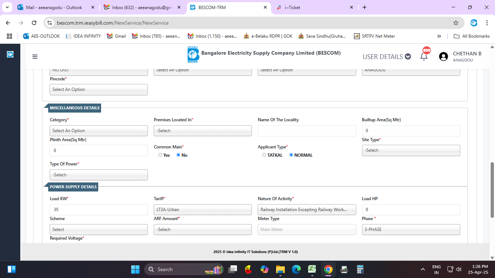Screen dimensions: 495x278
Task: Open the tab search dropdown
Action: point(7,7)
